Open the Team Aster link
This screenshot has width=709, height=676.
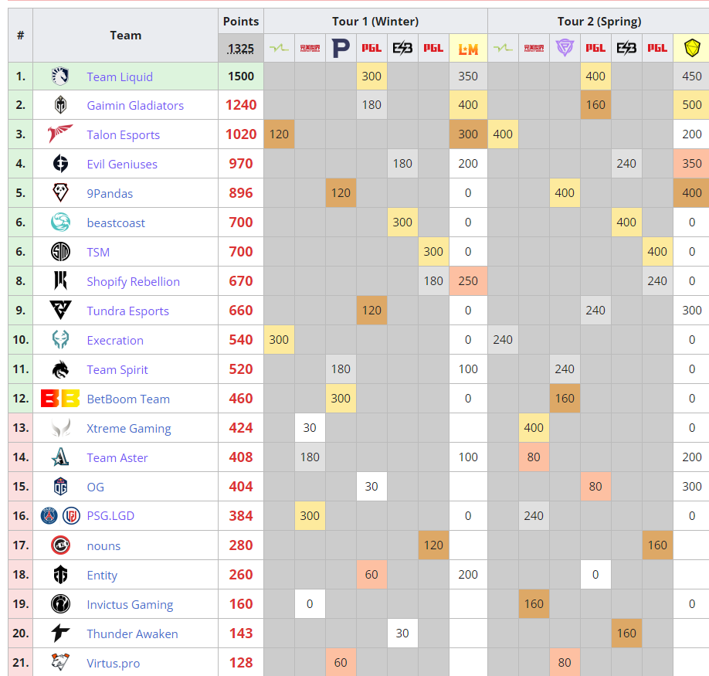click(117, 458)
